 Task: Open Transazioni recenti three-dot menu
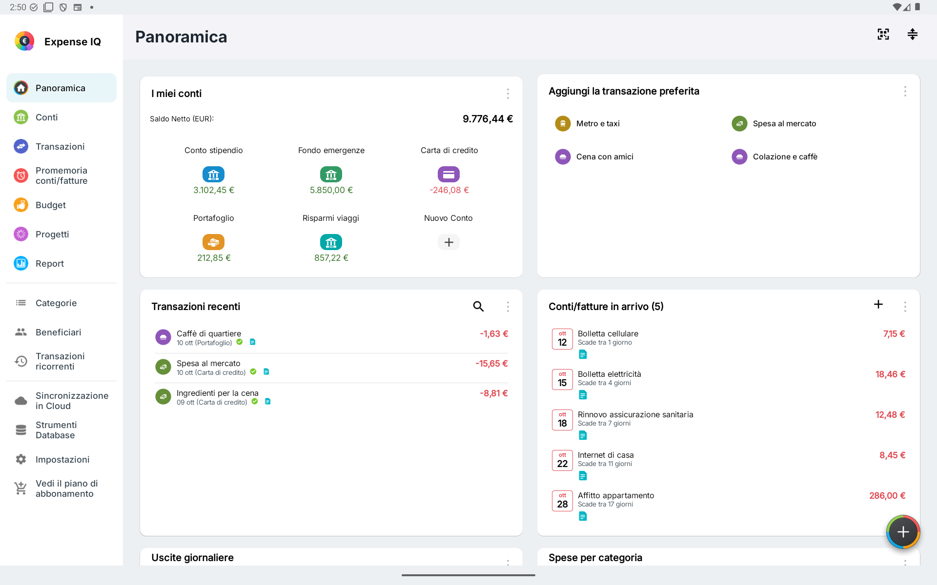pos(508,306)
